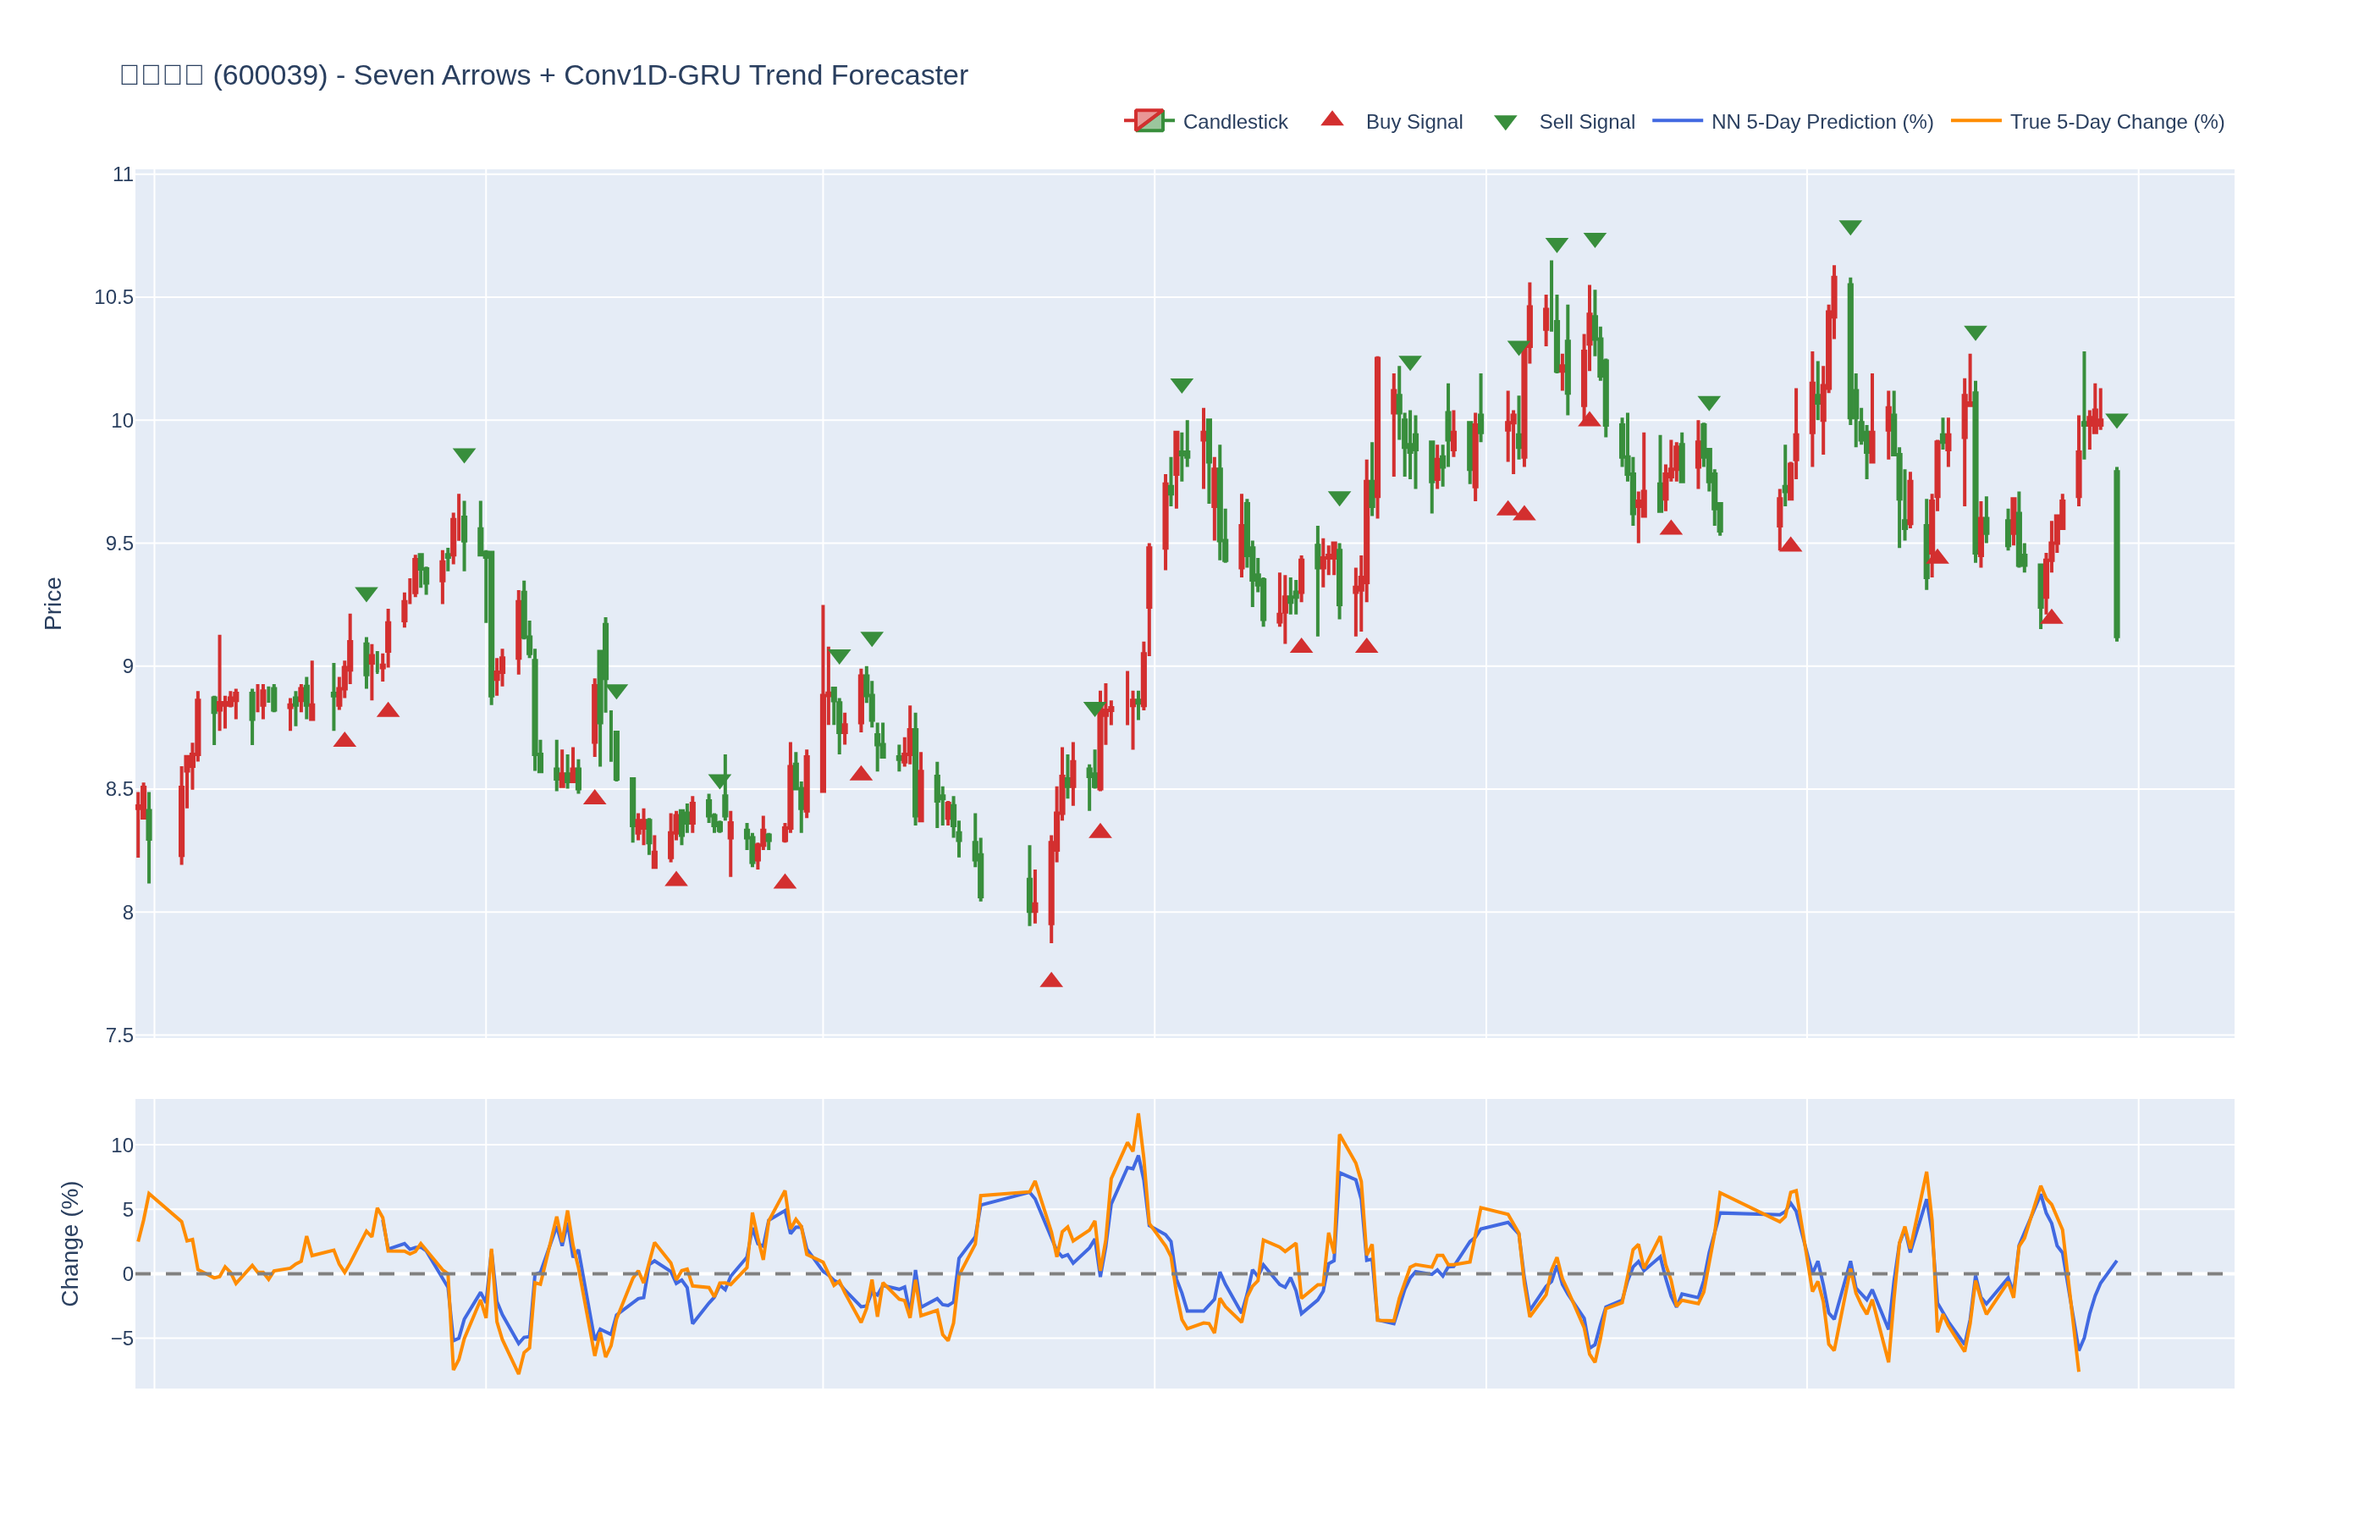
Task: Click the leftmost buy signal marker near 8.7
Action: tap(344, 740)
